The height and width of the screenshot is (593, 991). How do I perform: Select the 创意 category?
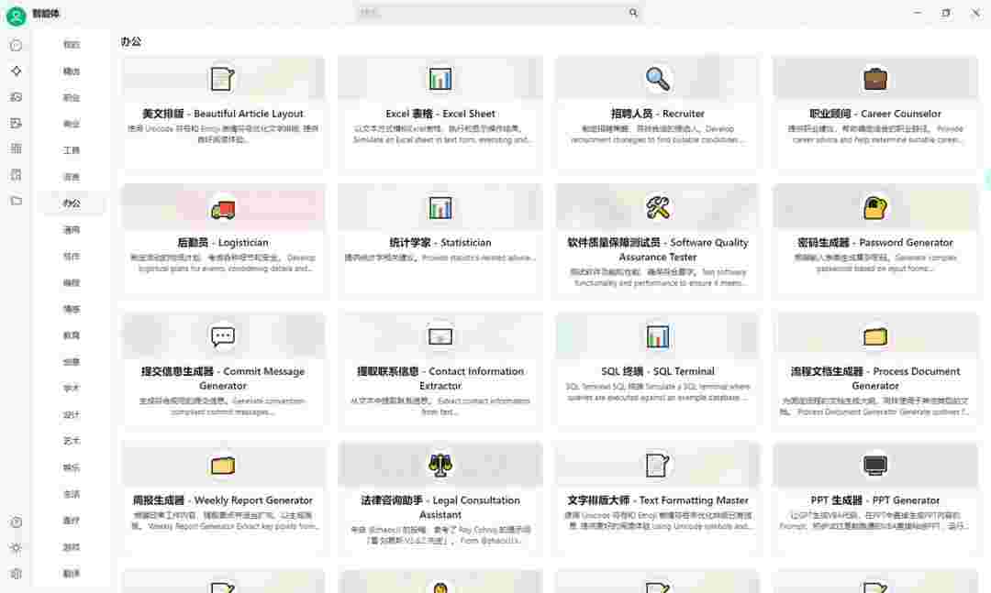click(72, 362)
